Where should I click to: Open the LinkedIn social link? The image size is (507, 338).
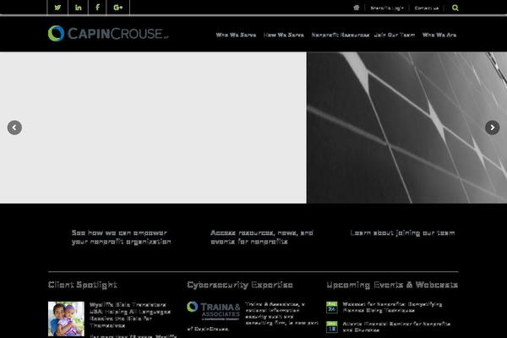pos(79,8)
